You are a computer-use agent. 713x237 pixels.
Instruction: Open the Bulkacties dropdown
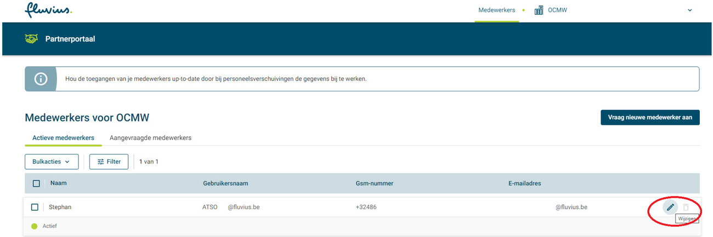[x=52, y=161]
